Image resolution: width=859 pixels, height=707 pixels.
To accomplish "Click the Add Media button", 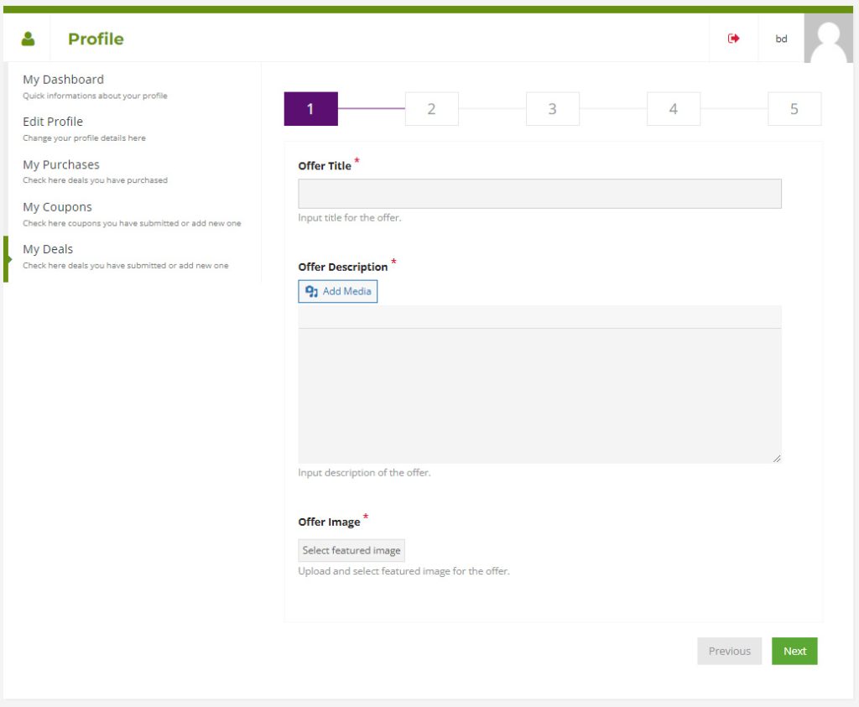I will [338, 291].
